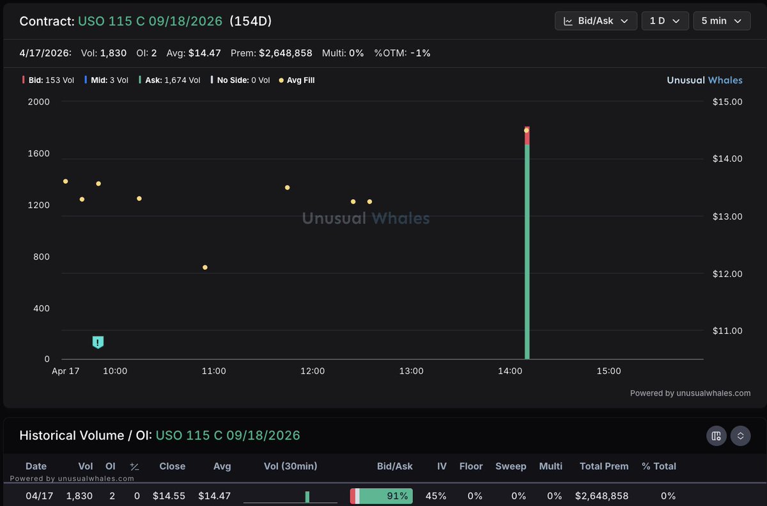The width and height of the screenshot is (767, 506).
Task: Sort by the Vol column header
Action: click(85, 466)
